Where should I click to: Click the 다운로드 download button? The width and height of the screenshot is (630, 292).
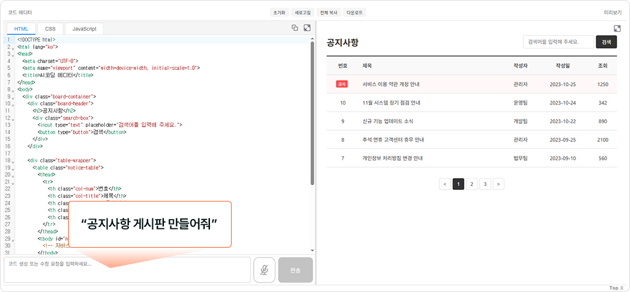click(354, 12)
